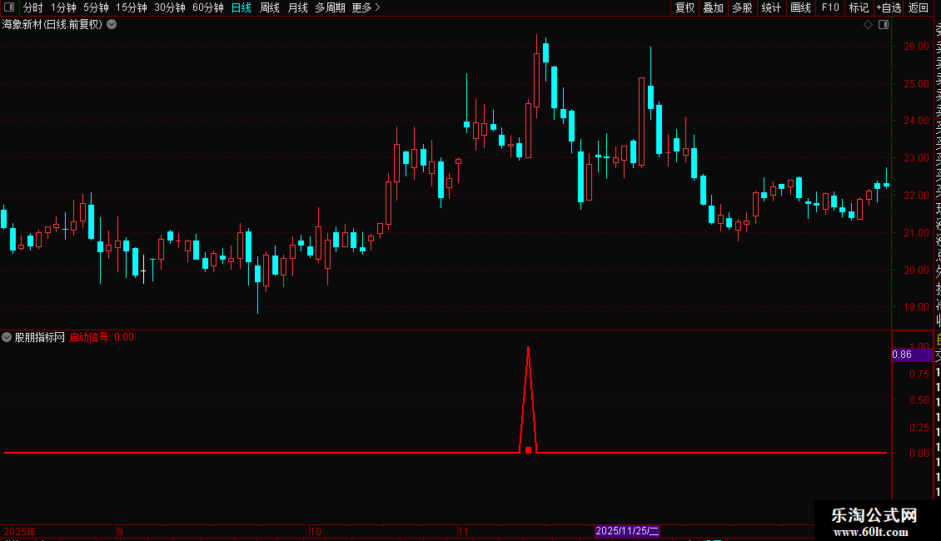Toggle the side panel icon near price axis
The height and width of the screenshot is (541, 941).
(884, 25)
